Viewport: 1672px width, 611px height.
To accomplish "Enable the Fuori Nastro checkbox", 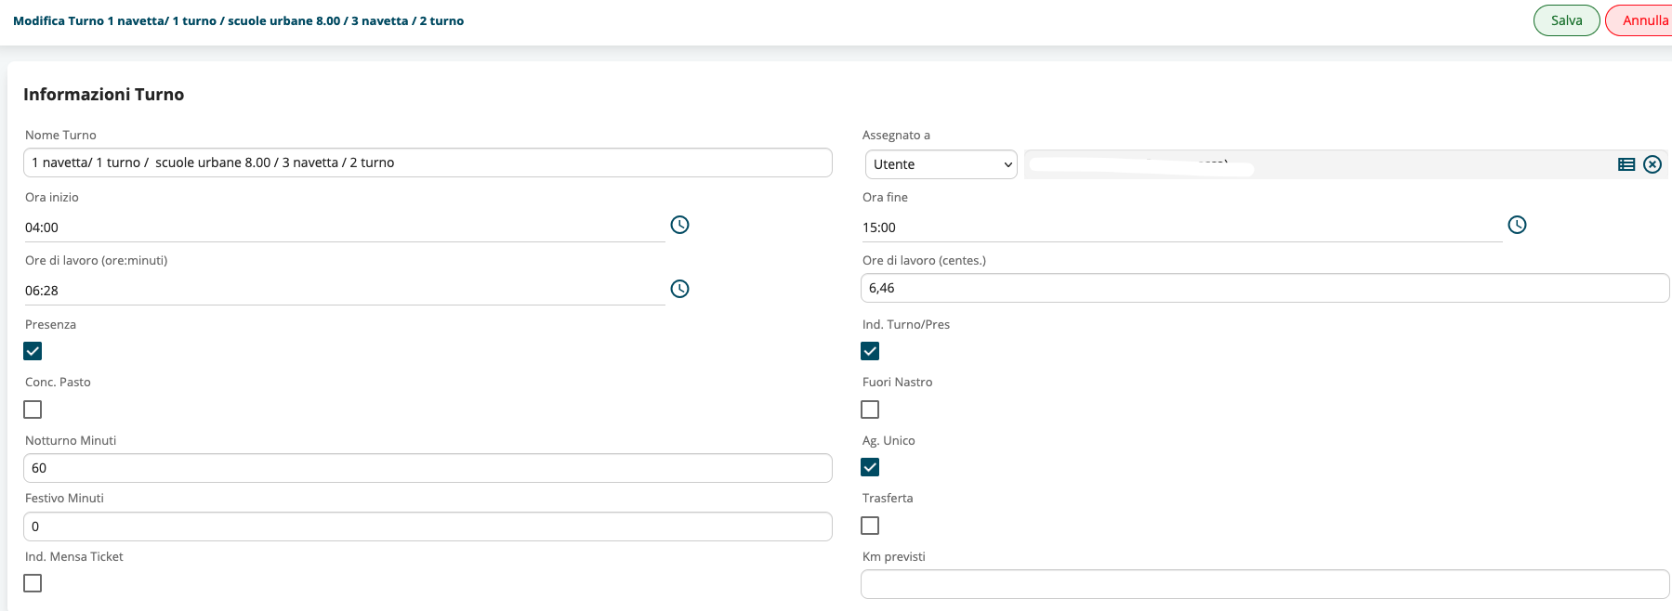I will (870, 409).
